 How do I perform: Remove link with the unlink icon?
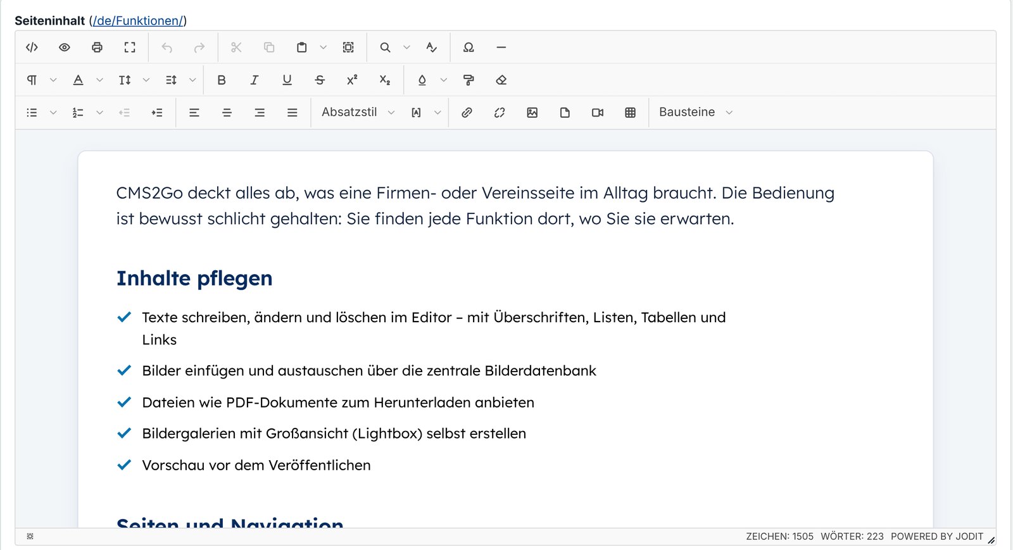pyautogui.click(x=500, y=113)
